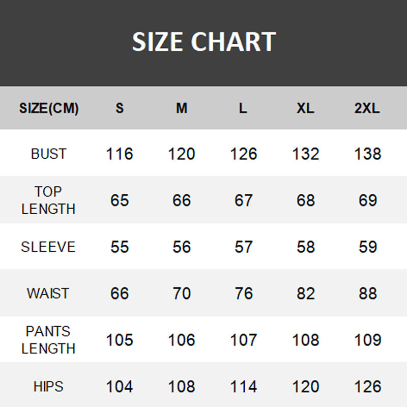The width and height of the screenshot is (407, 407).
Task: Click top length value 67 for L
Action: point(244,200)
